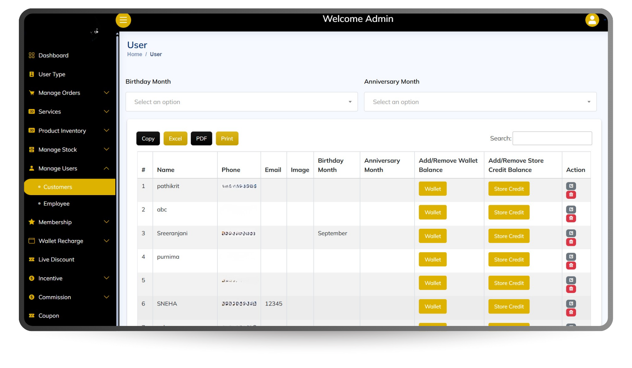Click the delete icon for purnima row
Viewport: 632px width, 368px height.
571,265
